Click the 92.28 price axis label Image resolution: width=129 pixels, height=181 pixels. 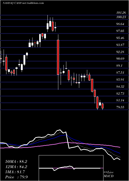(x=120, y=52)
